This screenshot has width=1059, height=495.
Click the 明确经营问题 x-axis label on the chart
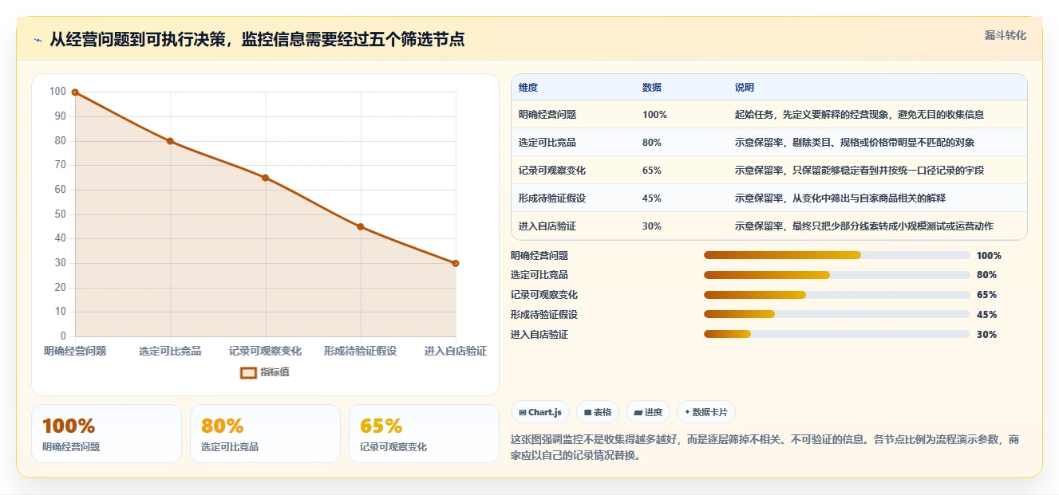75,351
